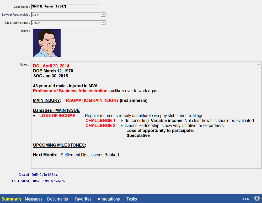Click '(Incl amnesia)' text in notes
Screen dimensions: 262x203
click(x=133, y=100)
